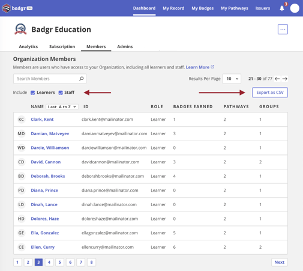Switch to the Admins tab
Screen dimensions: 303x271
click(125, 46)
